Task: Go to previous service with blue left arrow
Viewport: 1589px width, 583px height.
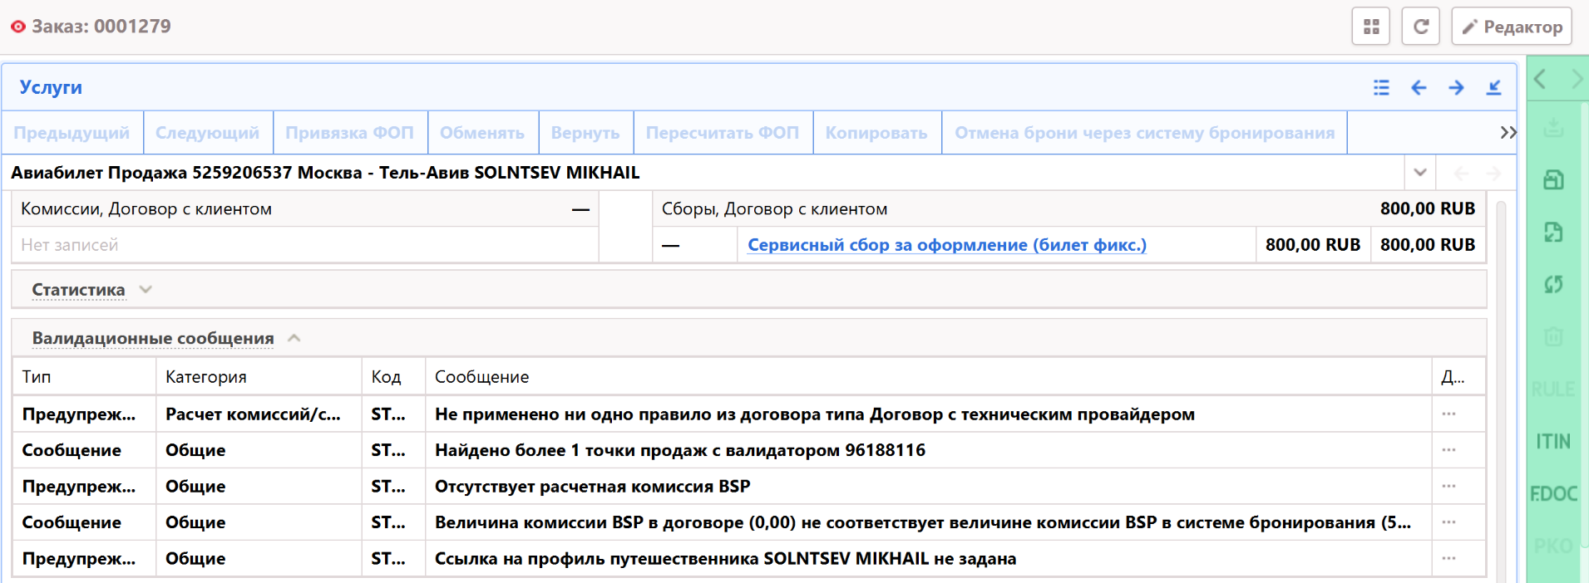Action: (x=1419, y=87)
